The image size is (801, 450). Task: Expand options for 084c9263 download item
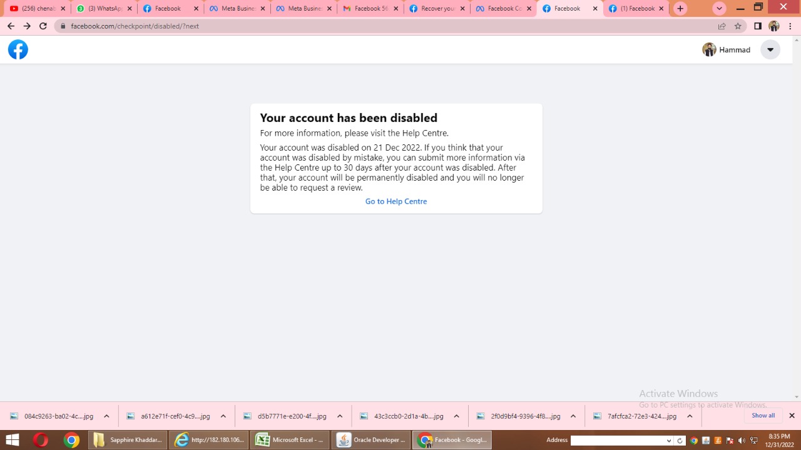(106, 416)
